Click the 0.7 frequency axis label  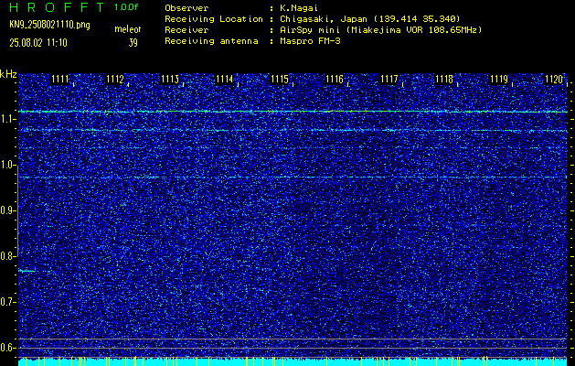(7, 302)
